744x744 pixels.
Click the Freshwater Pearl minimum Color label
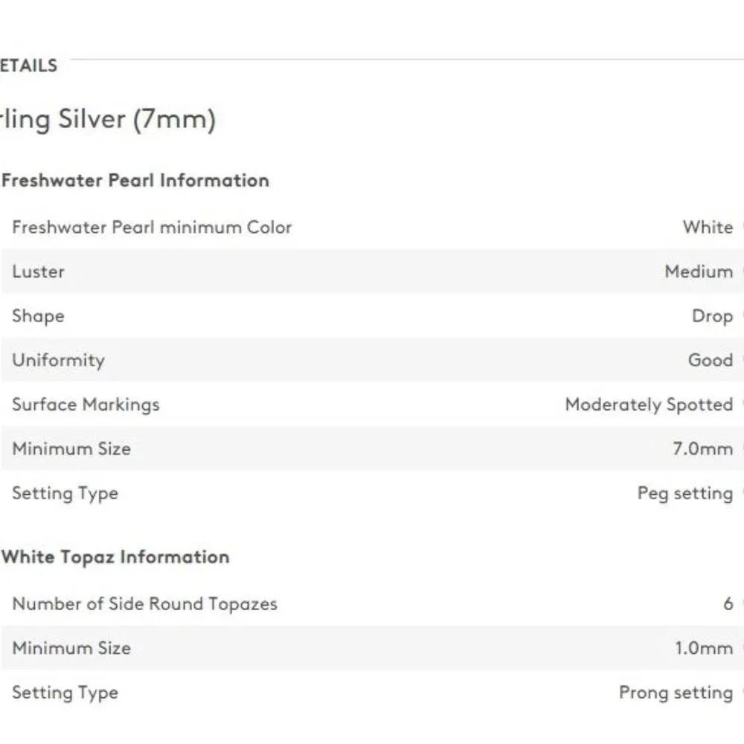coord(152,227)
